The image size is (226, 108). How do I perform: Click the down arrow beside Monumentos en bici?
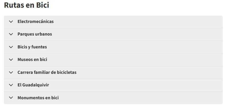pos(11,98)
